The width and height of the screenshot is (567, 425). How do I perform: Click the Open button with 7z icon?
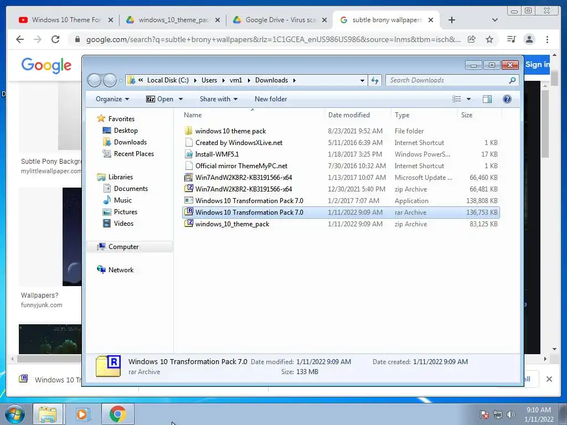click(159, 99)
